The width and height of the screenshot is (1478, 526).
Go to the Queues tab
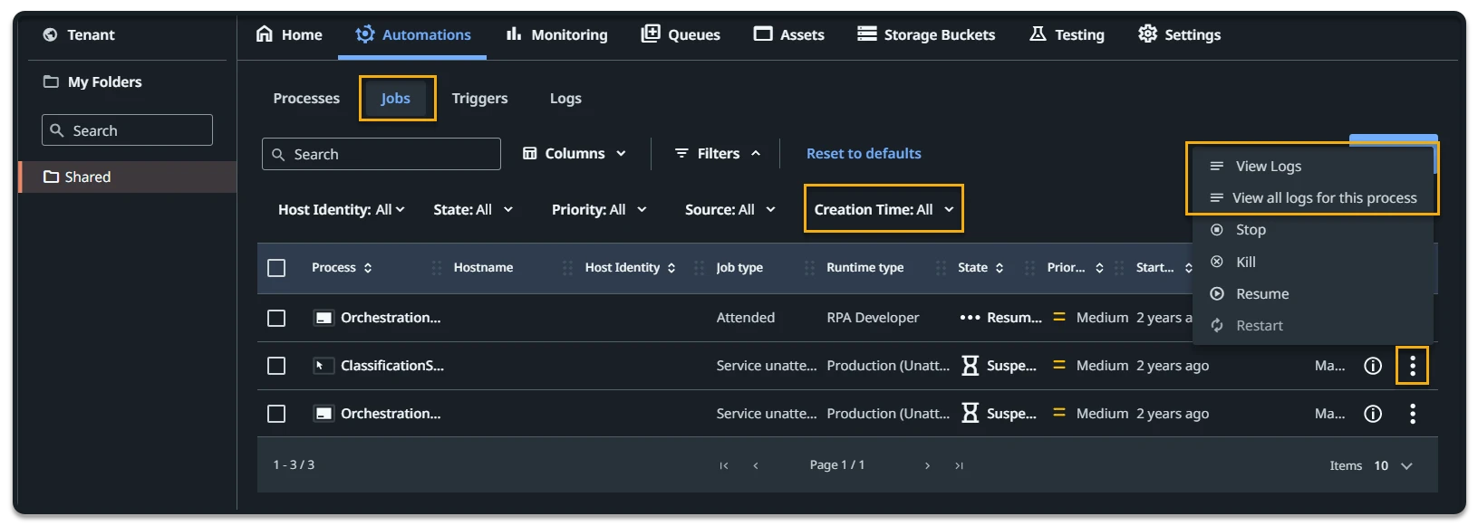681,34
